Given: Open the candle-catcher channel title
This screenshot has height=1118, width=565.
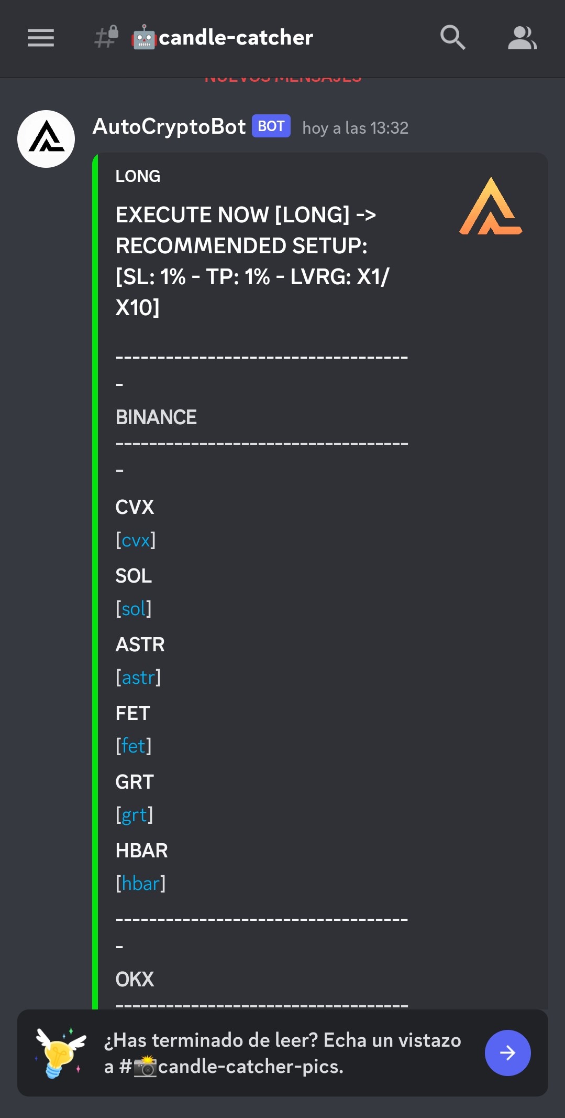Looking at the screenshot, I should 236,38.
